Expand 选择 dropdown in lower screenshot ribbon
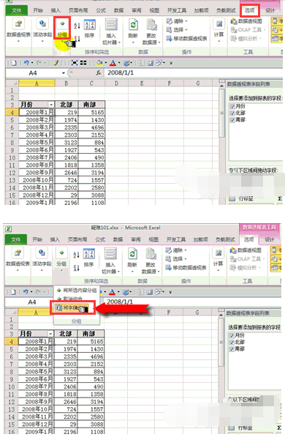Viewport: 285px width, 437px height. 186,259
